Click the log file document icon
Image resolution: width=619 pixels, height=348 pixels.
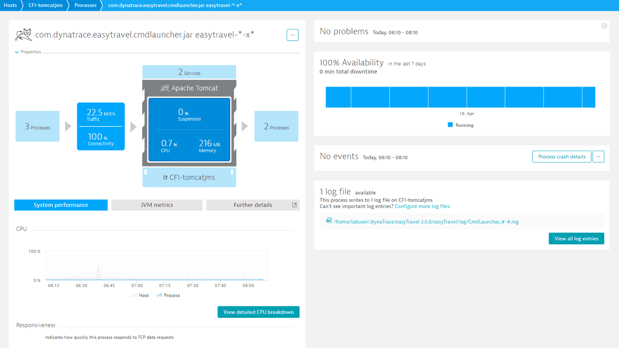point(329,220)
